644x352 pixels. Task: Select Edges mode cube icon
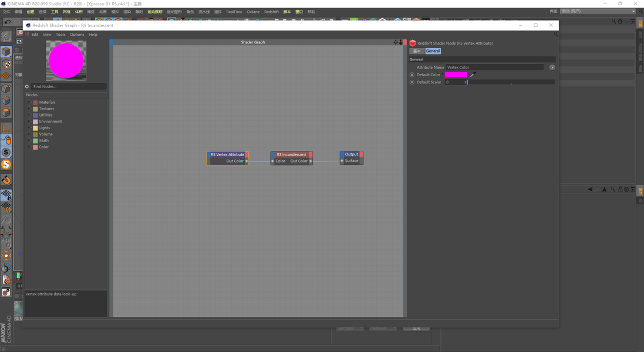(6, 100)
